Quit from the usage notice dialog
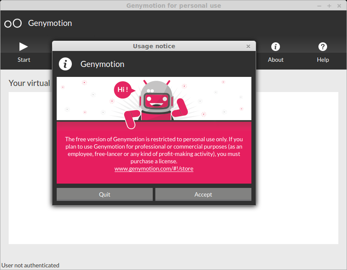This screenshot has width=347, height=270. click(x=104, y=194)
